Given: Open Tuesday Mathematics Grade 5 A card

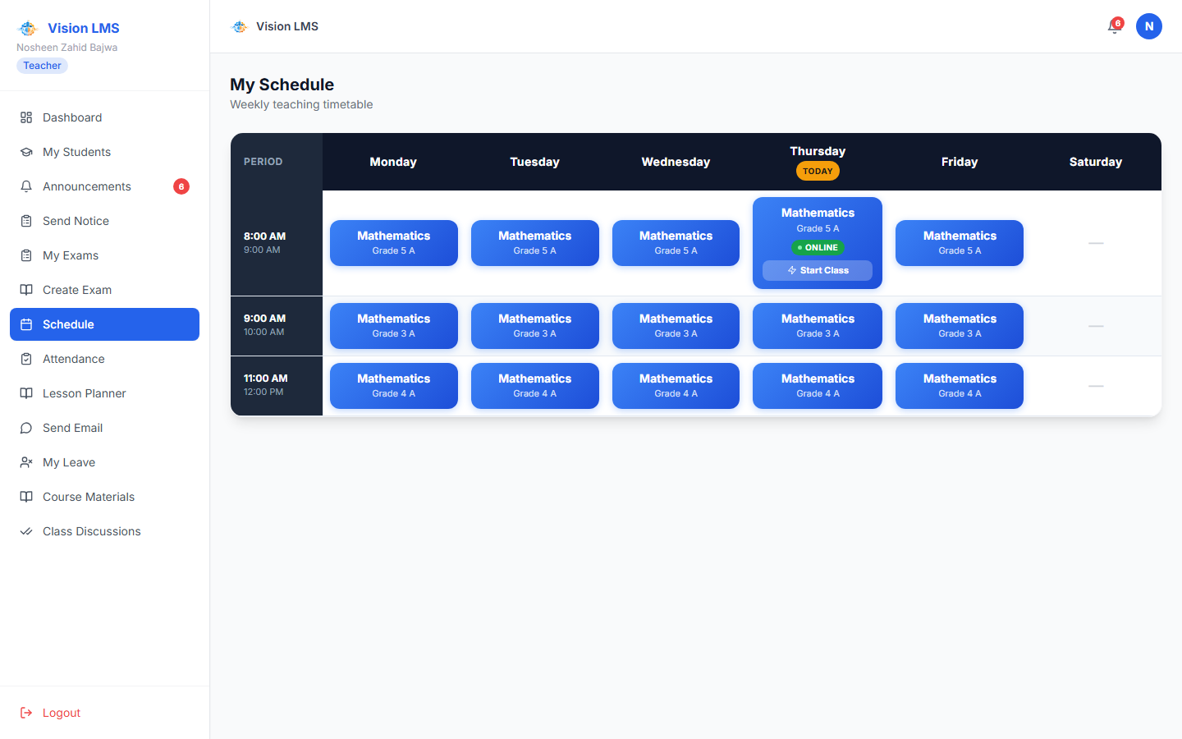Looking at the screenshot, I should [x=535, y=243].
